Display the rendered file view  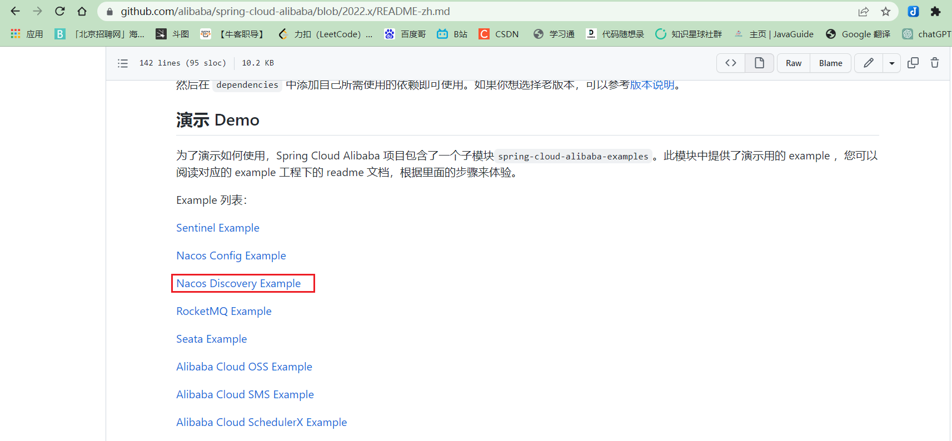click(x=759, y=63)
